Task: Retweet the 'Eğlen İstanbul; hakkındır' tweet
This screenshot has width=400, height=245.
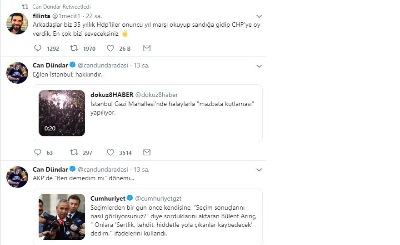Action: [74, 152]
